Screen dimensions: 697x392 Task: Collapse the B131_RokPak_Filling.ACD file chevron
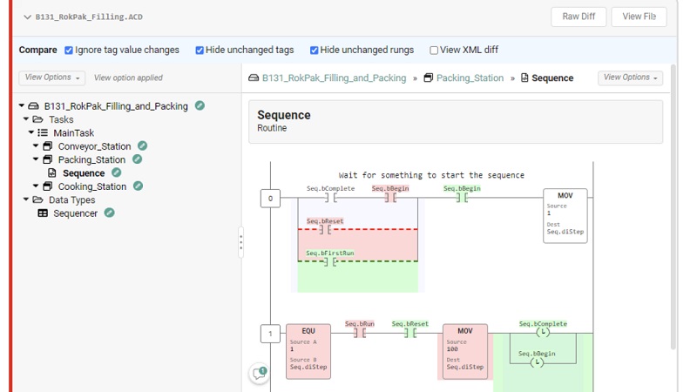(x=27, y=17)
